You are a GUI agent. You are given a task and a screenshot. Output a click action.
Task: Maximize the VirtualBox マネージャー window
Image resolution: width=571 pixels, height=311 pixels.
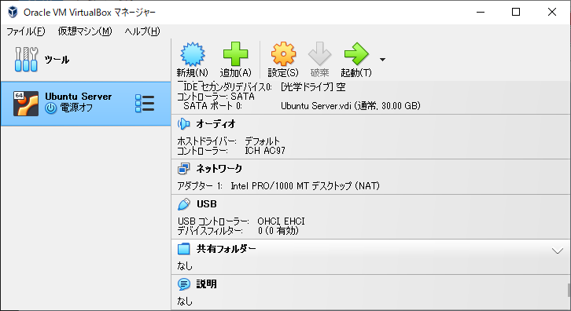[x=516, y=12]
